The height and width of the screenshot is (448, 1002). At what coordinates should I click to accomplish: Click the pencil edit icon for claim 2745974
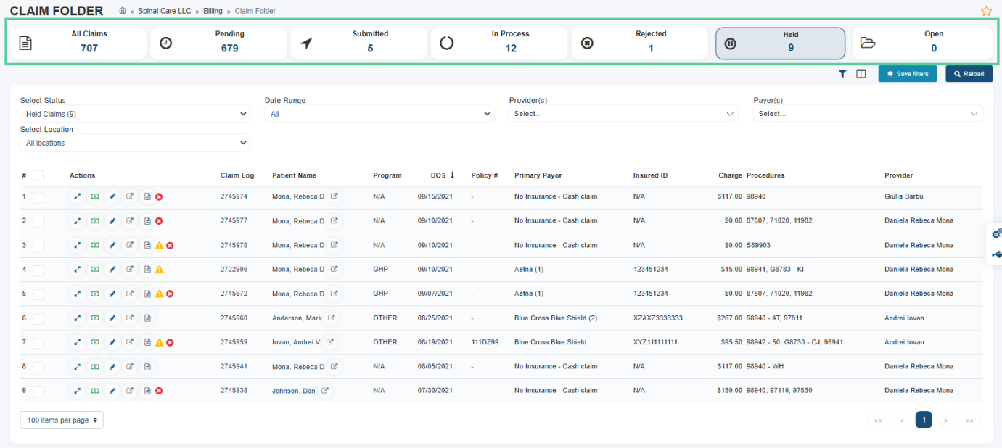pyautogui.click(x=112, y=196)
